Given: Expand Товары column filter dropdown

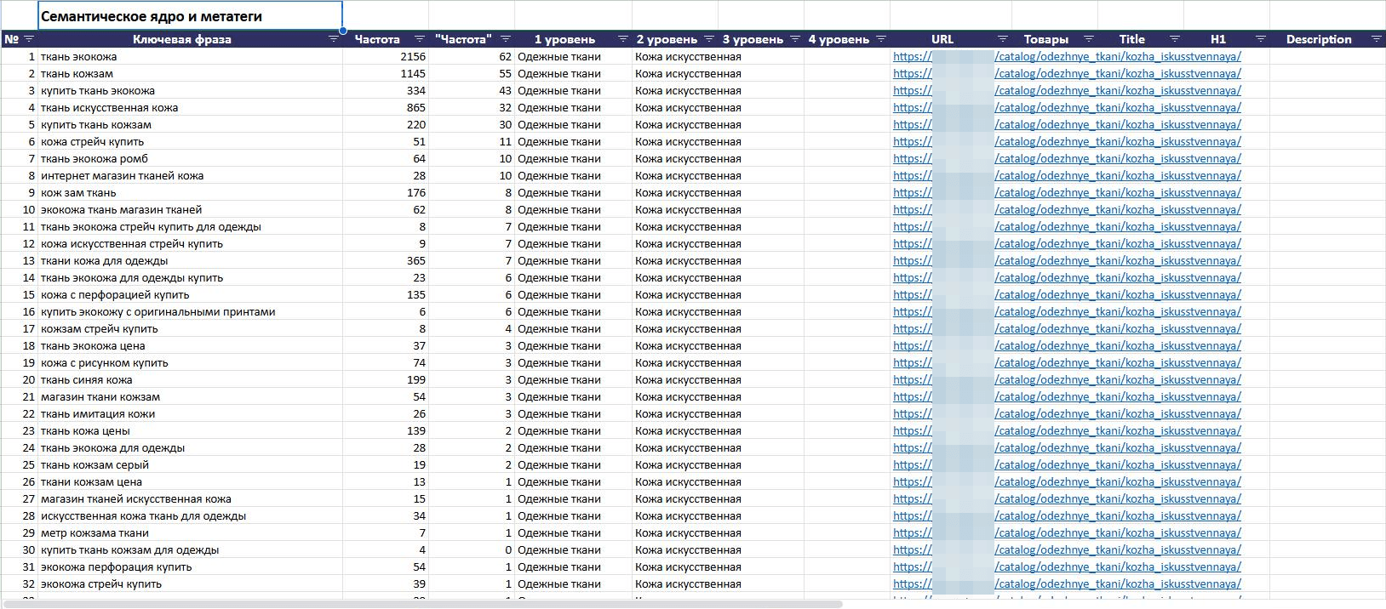Looking at the screenshot, I should [x=1088, y=39].
